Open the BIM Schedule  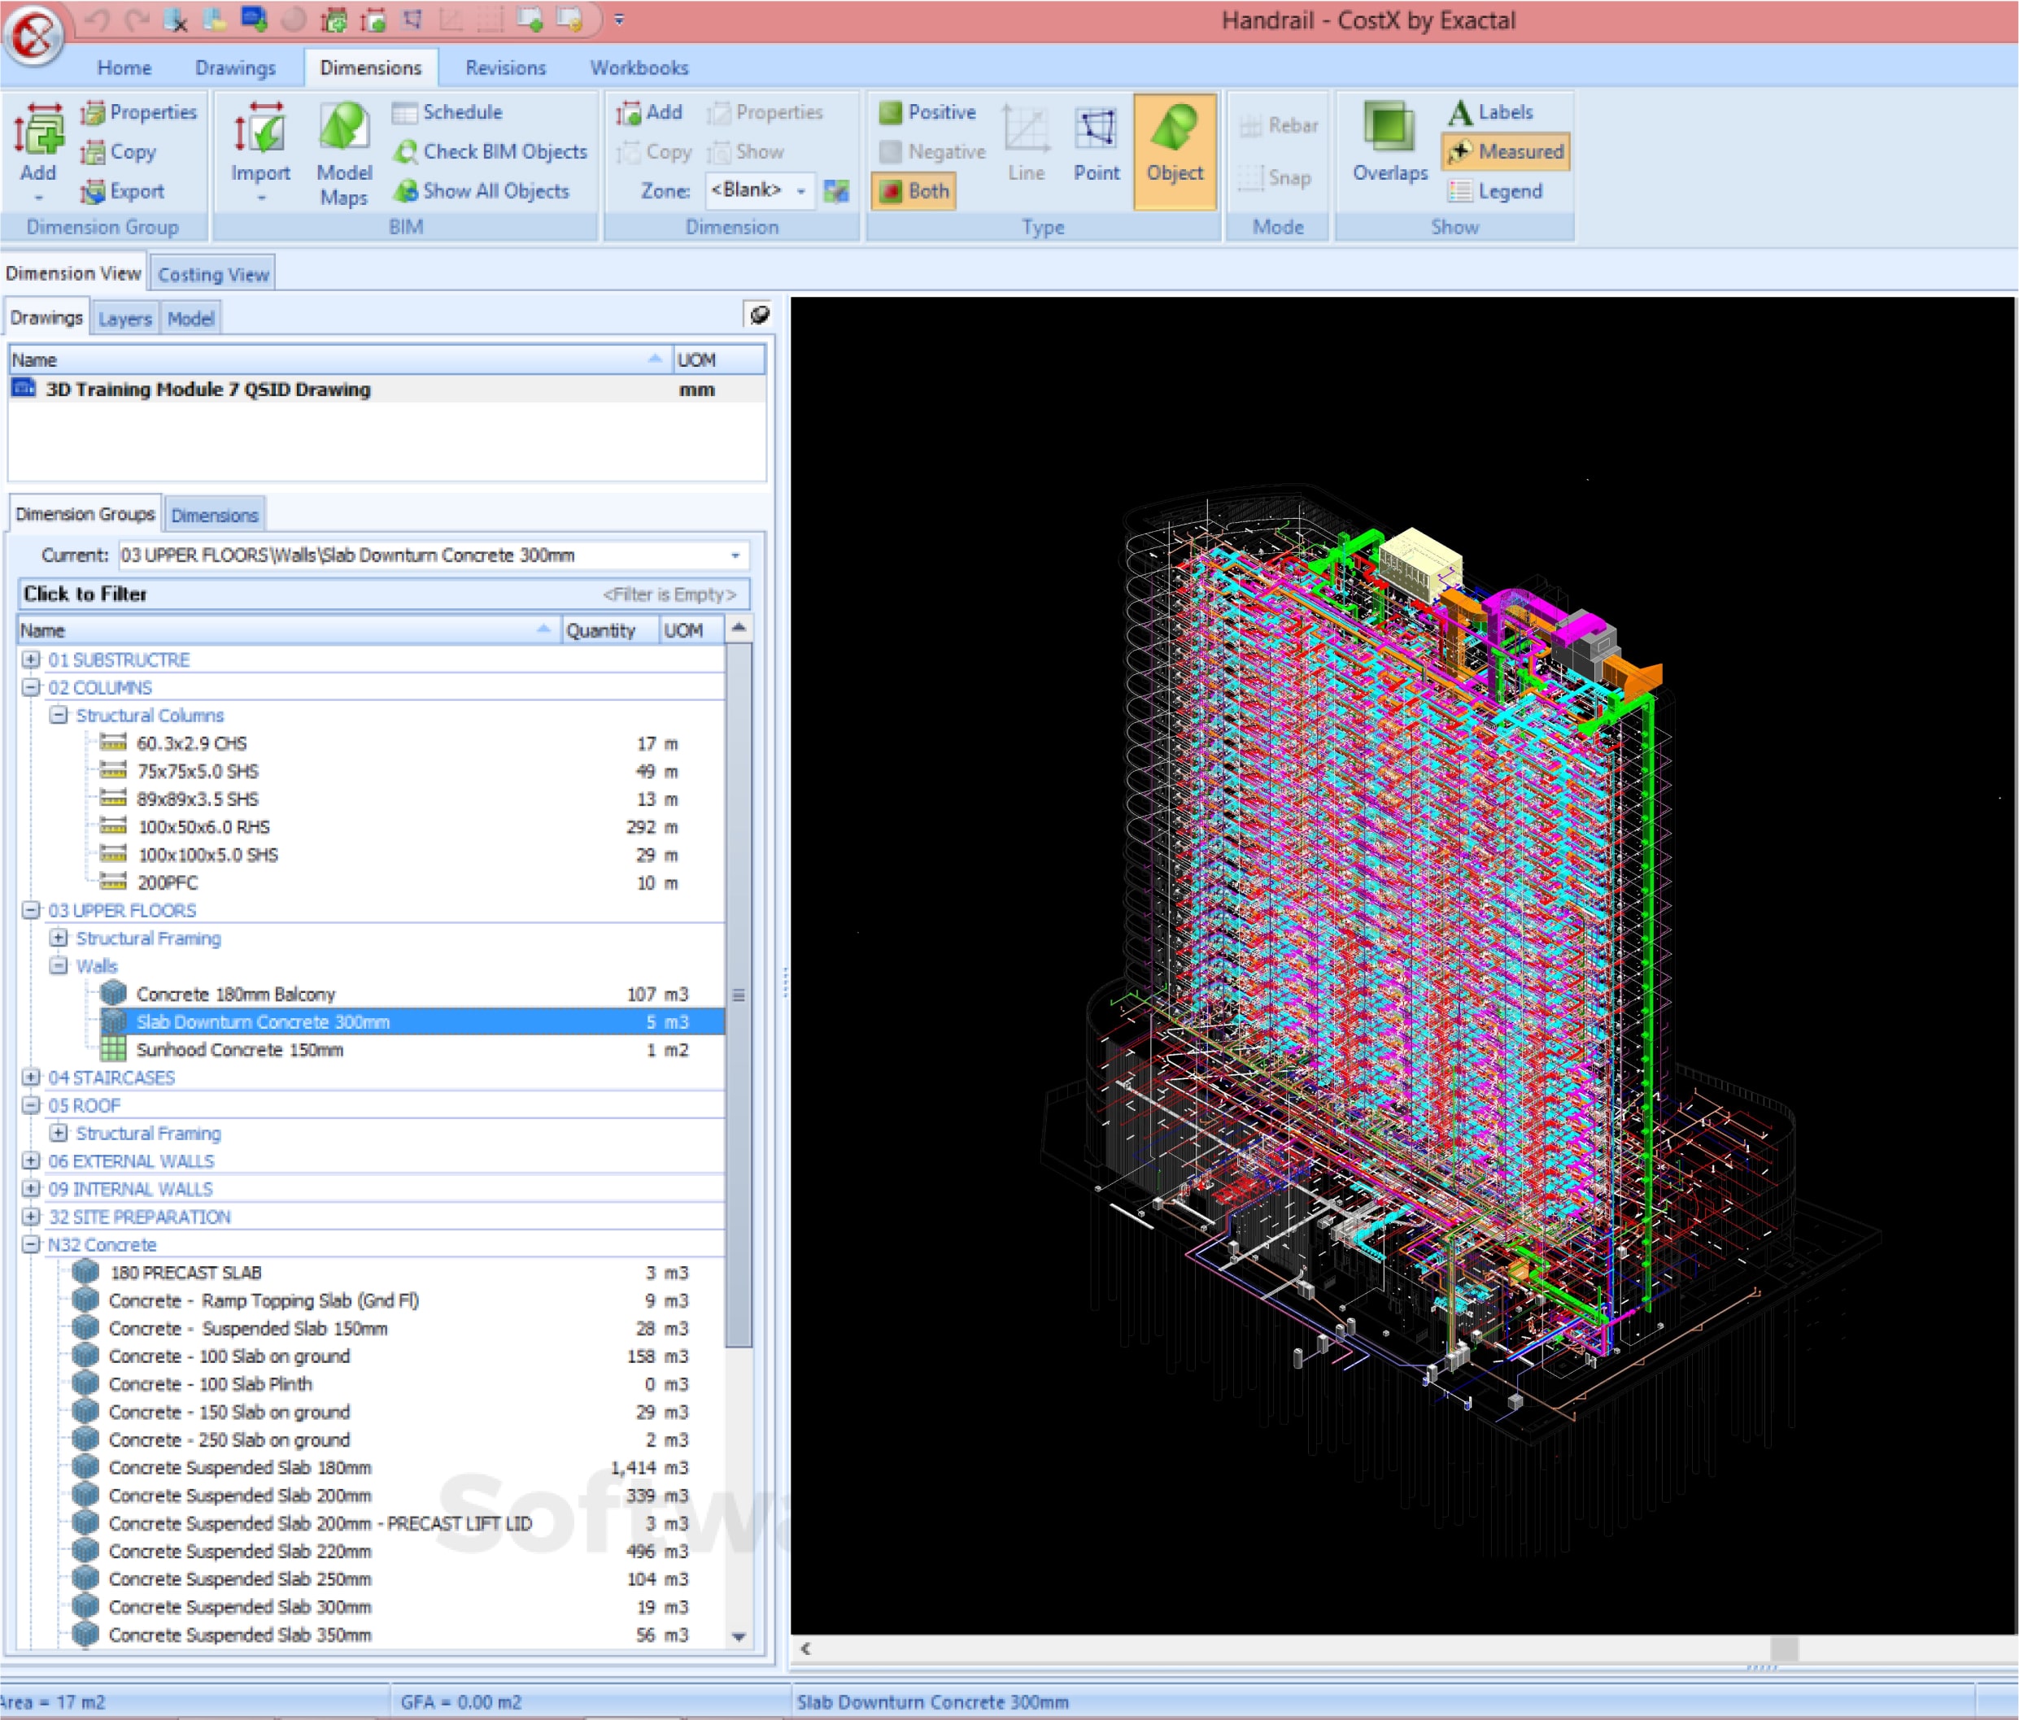(x=447, y=112)
